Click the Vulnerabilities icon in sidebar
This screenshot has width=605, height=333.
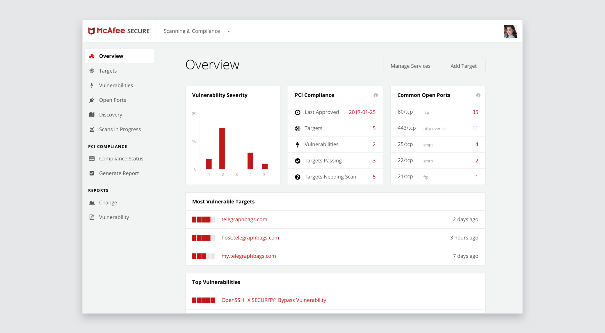(x=92, y=85)
